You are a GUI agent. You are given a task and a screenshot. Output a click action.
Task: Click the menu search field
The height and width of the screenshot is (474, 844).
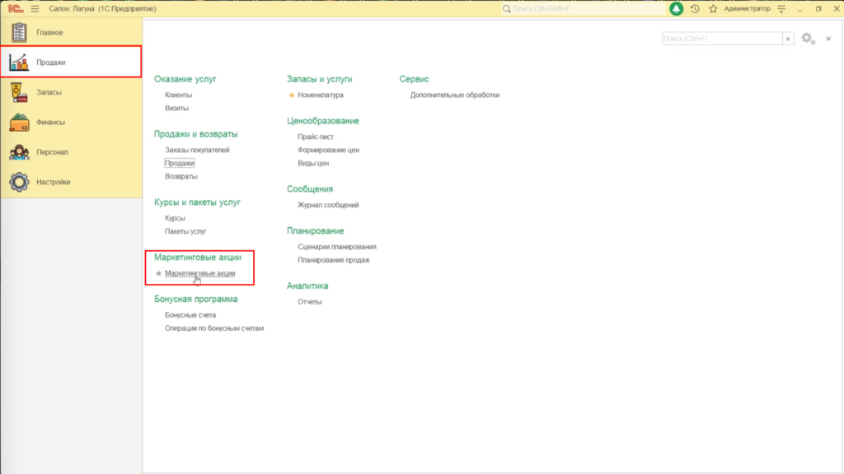722,39
